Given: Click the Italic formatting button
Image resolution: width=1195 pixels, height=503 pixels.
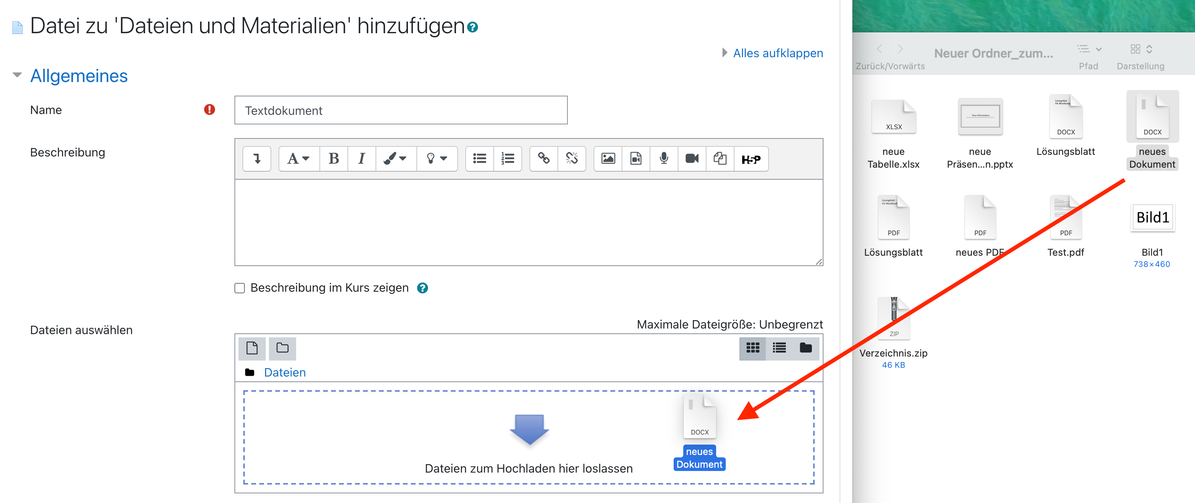Looking at the screenshot, I should click(361, 159).
